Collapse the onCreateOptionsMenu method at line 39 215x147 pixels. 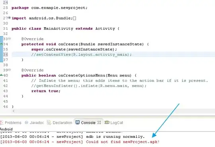pos(9,70)
